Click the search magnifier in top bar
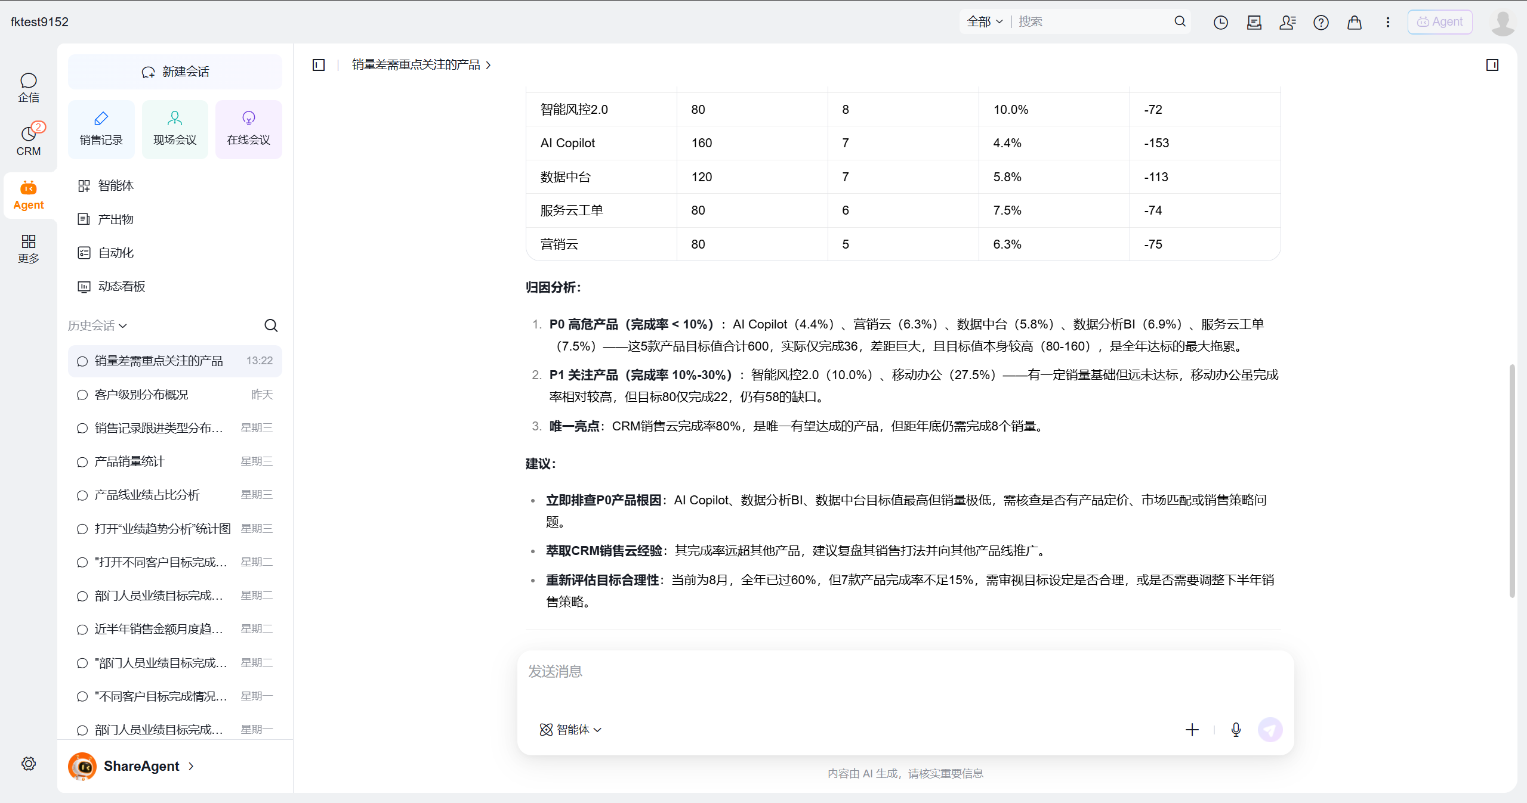The height and width of the screenshot is (803, 1527). [x=1180, y=21]
